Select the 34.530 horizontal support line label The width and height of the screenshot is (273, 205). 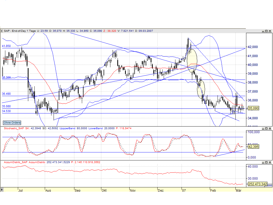(x=6, y=111)
